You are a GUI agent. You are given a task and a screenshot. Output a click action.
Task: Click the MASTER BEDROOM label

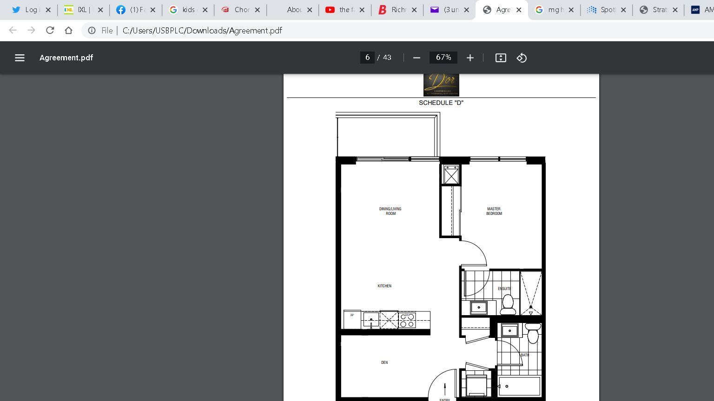point(494,211)
